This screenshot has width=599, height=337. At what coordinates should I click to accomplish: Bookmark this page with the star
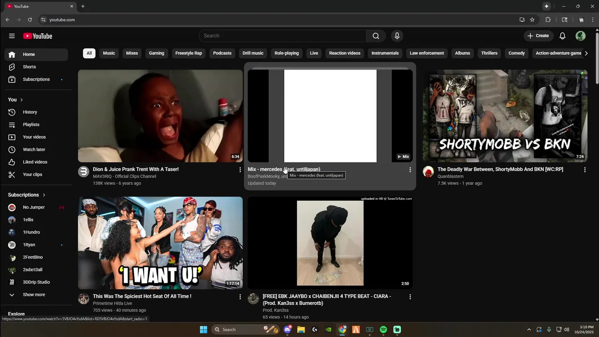(x=532, y=20)
